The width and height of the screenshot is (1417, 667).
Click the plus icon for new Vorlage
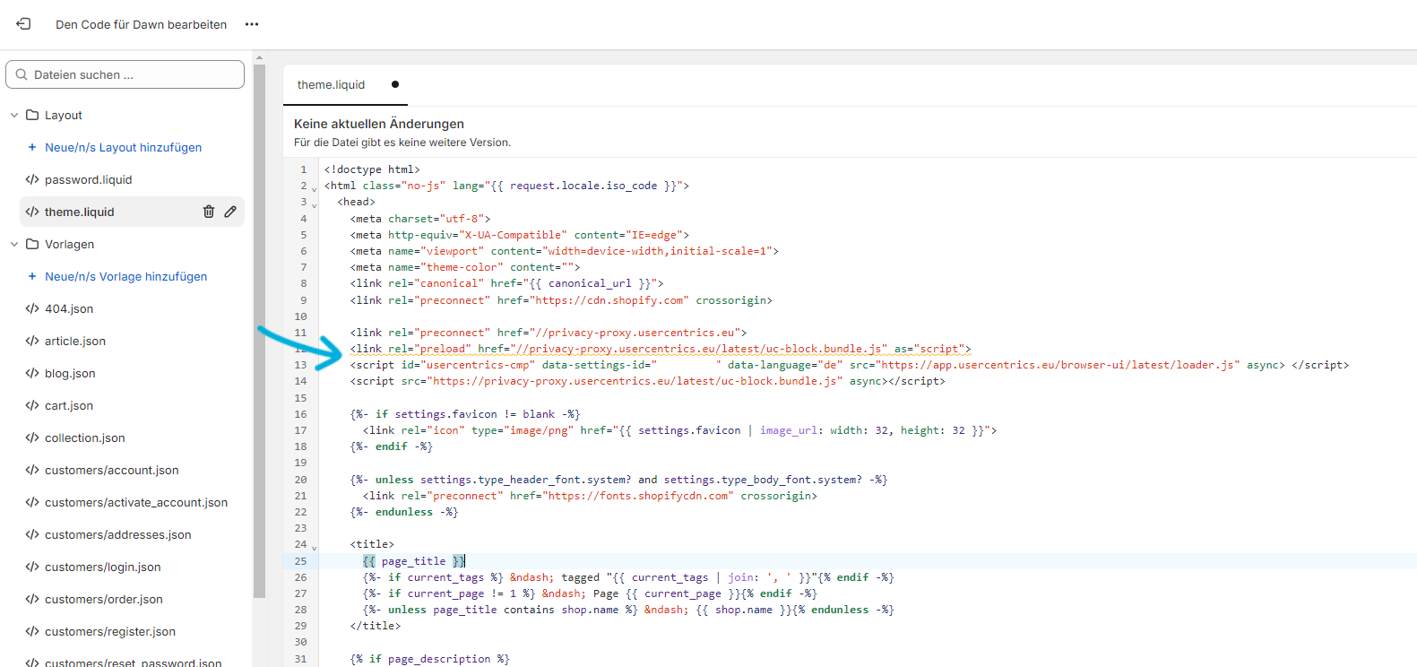32,276
